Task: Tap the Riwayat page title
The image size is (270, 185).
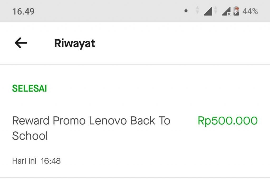Action: [75, 43]
